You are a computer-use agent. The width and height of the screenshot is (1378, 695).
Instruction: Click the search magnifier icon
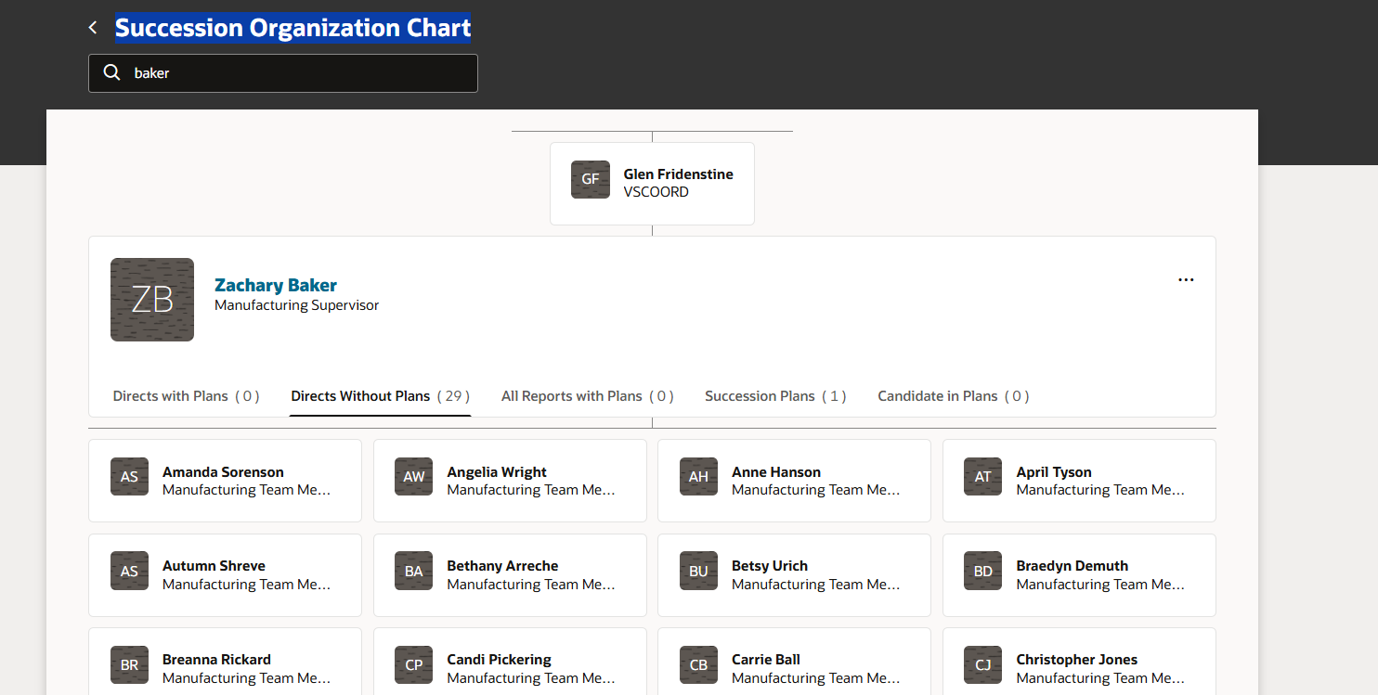(111, 72)
